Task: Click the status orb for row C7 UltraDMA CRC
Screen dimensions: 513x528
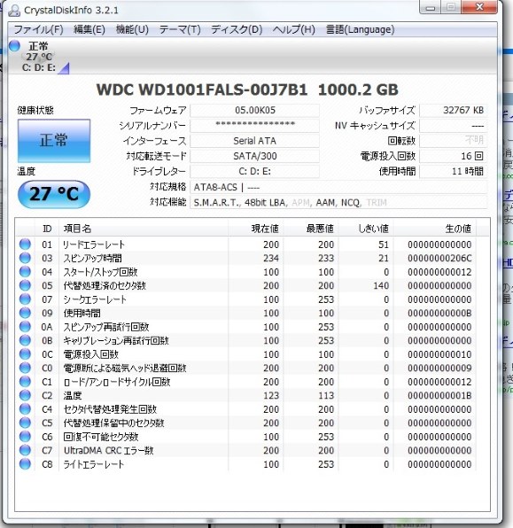Action: pyautogui.click(x=25, y=450)
